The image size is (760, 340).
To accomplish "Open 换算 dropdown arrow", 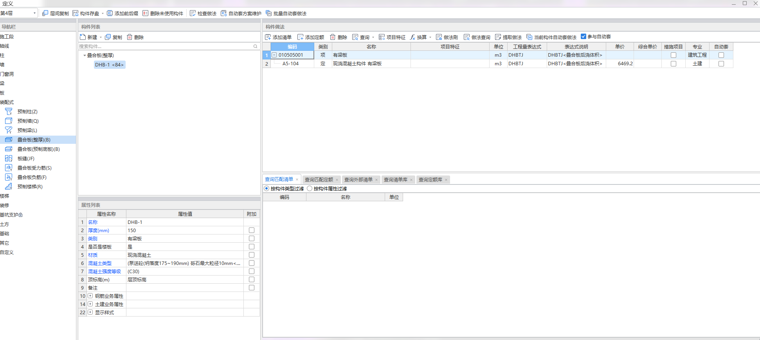I will pos(430,38).
